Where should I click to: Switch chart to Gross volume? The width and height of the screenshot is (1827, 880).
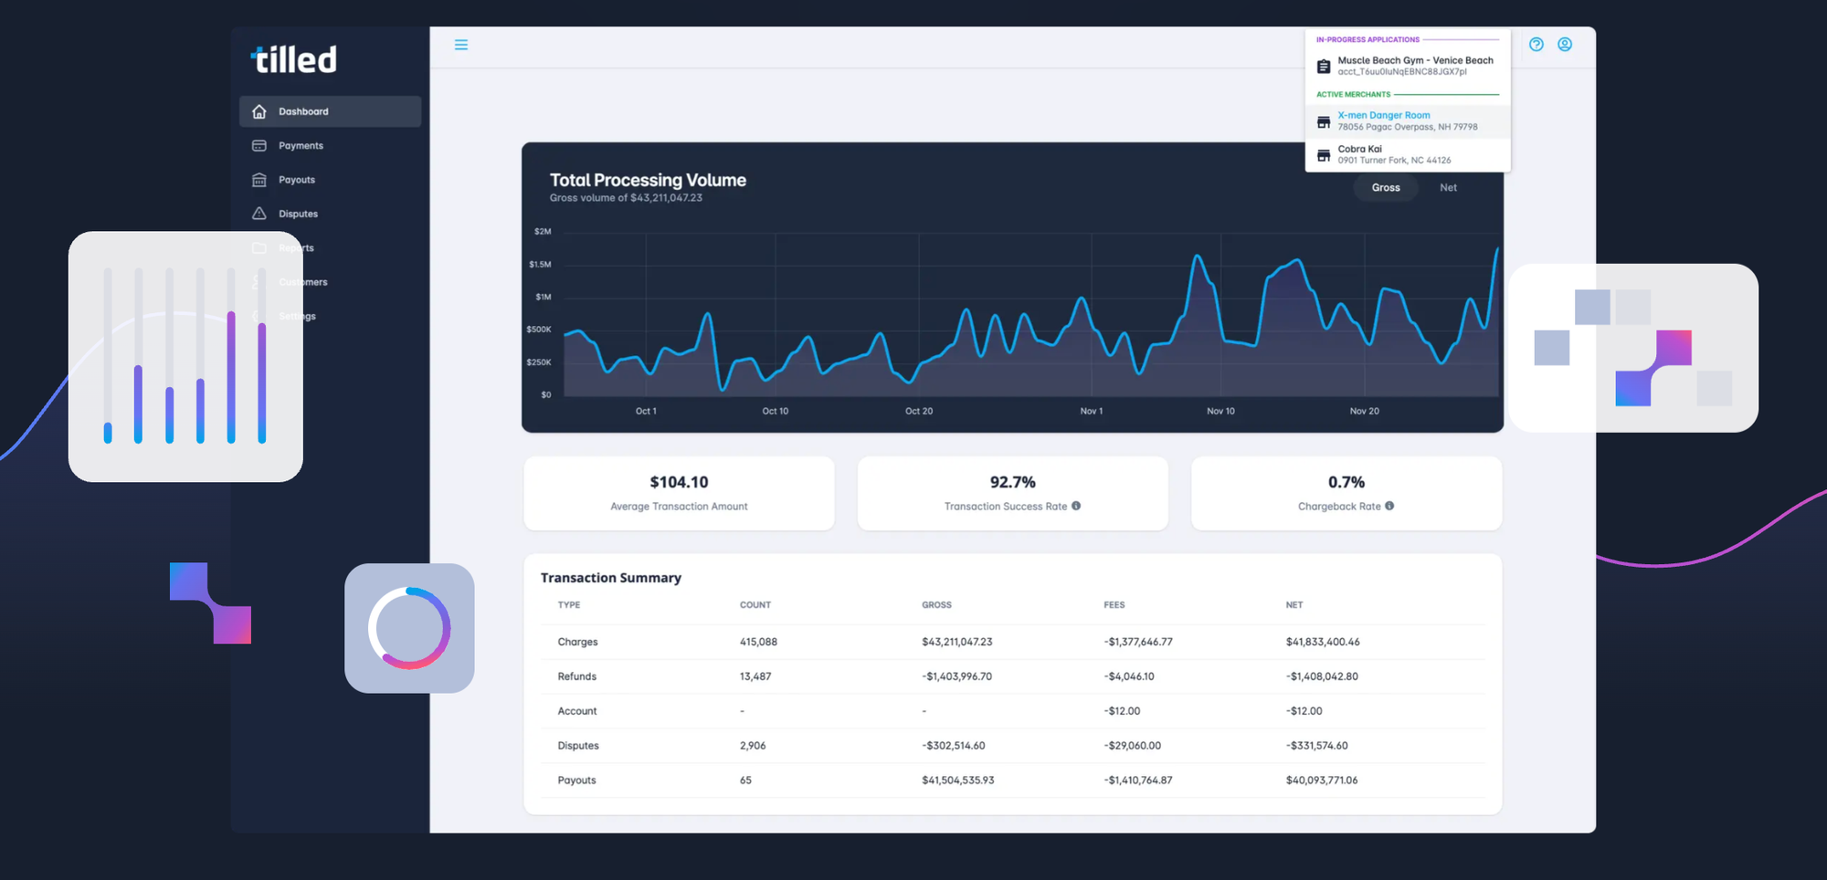pos(1386,188)
